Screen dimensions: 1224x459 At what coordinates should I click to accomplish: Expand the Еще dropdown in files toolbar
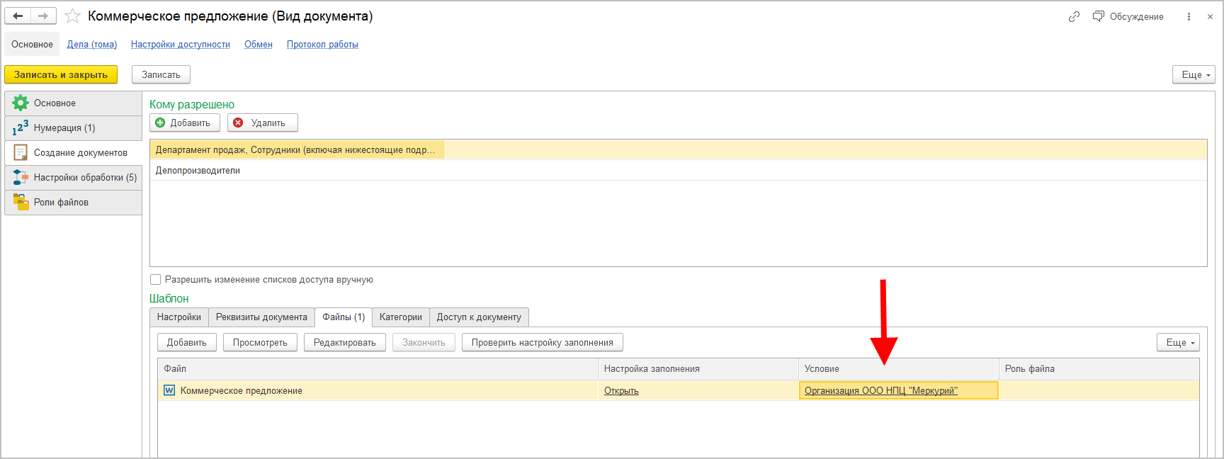[x=1179, y=343]
